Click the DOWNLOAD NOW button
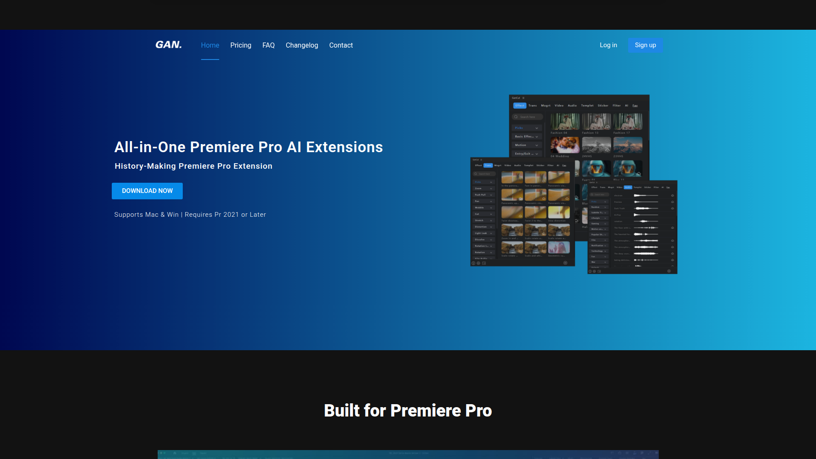Screen dimensions: 816x459 [x=147, y=191]
